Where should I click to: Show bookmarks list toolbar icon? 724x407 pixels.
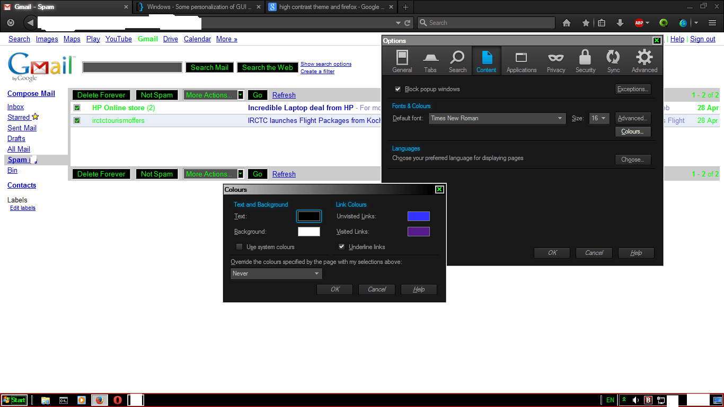(x=602, y=23)
